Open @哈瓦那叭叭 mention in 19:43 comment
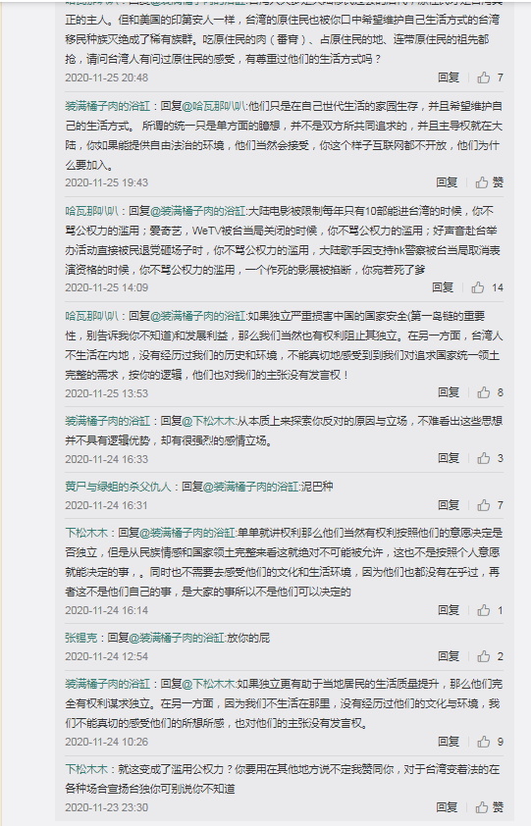The width and height of the screenshot is (531, 826). tap(214, 106)
